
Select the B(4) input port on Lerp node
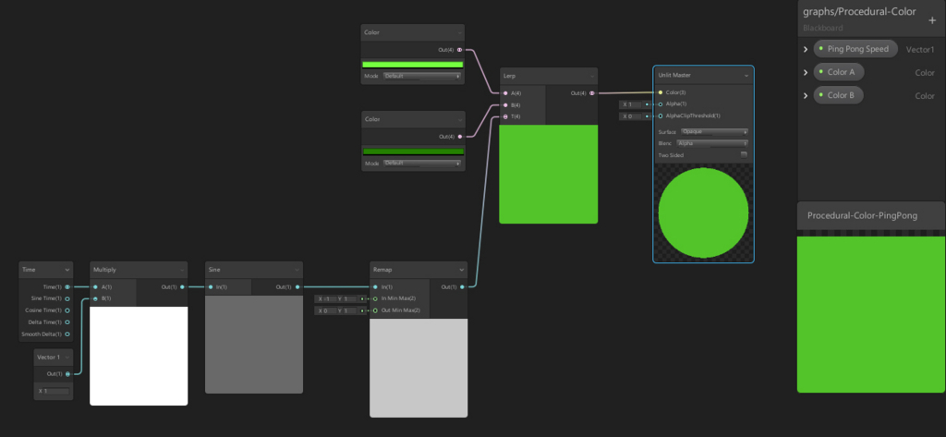point(505,105)
